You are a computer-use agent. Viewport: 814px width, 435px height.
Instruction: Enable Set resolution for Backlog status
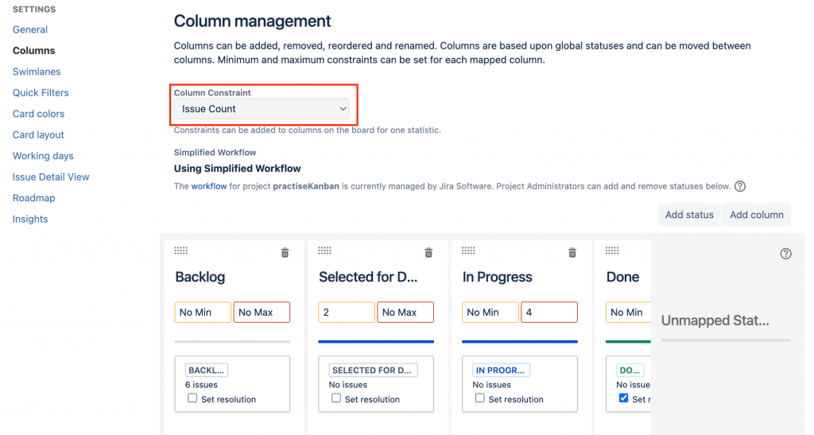click(192, 398)
